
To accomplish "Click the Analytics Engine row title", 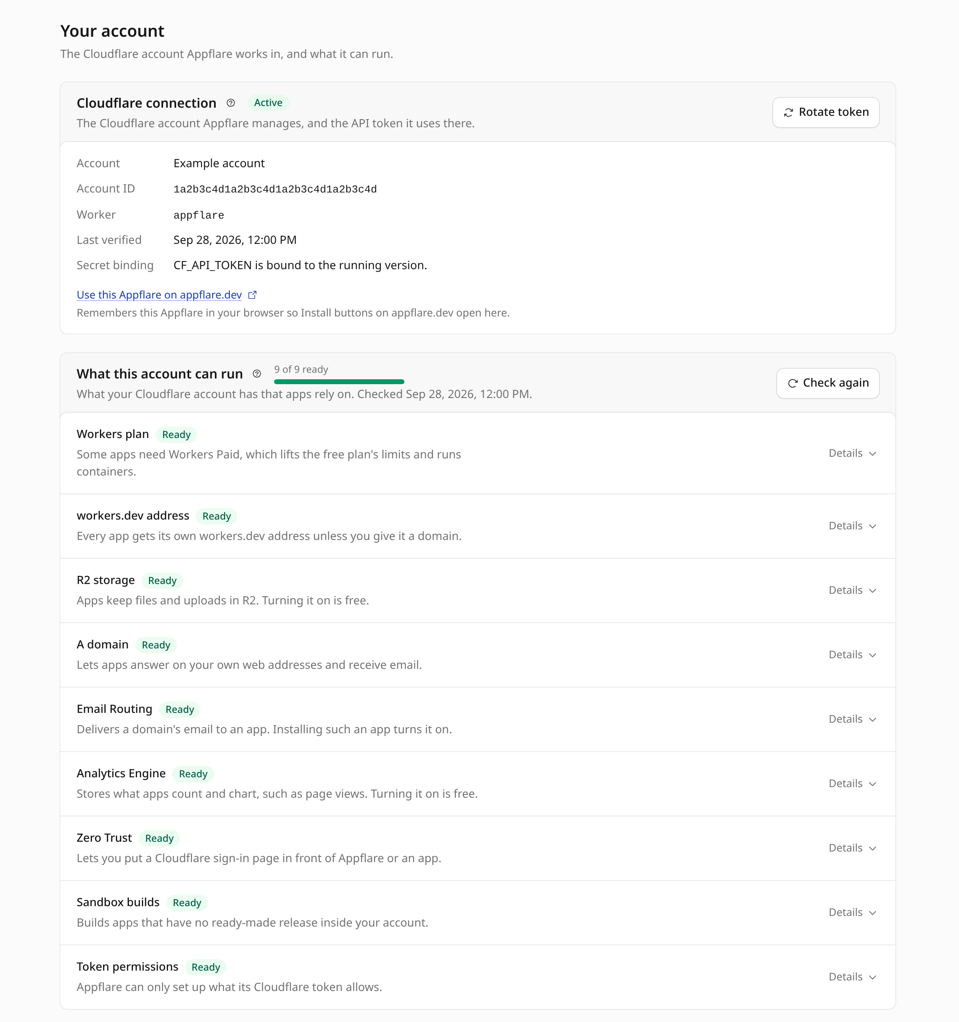I will (x=121, y=774).
